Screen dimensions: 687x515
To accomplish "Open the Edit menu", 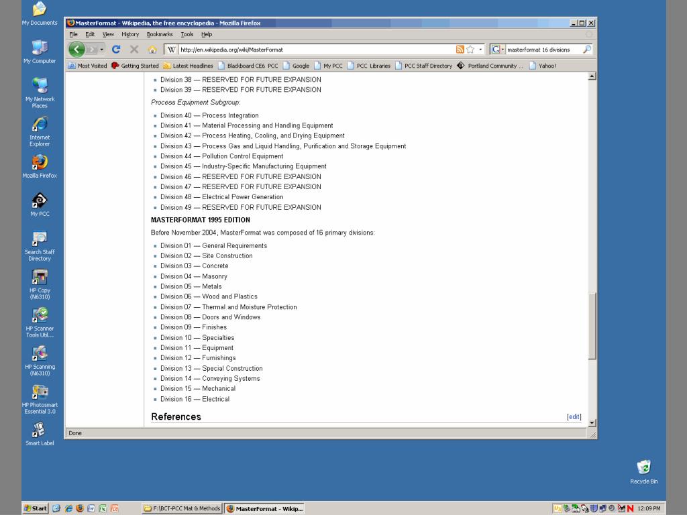I will coord(90,34).
